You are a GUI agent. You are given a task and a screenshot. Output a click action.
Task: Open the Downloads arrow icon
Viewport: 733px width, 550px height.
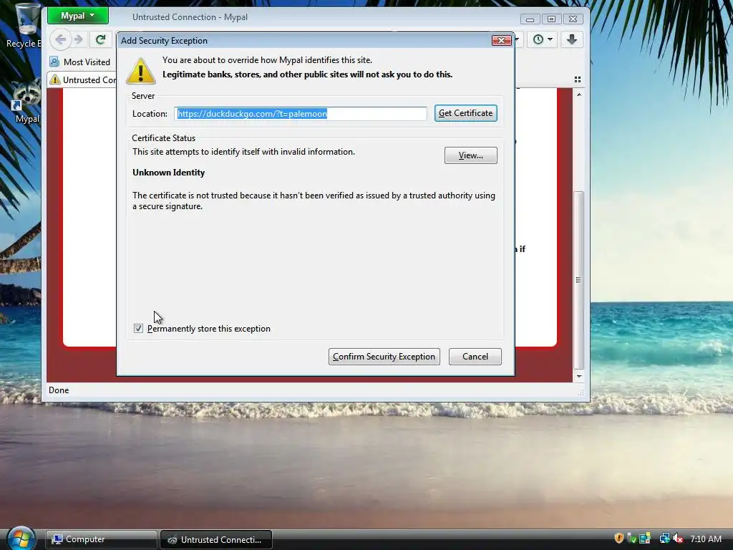point(571,40)
